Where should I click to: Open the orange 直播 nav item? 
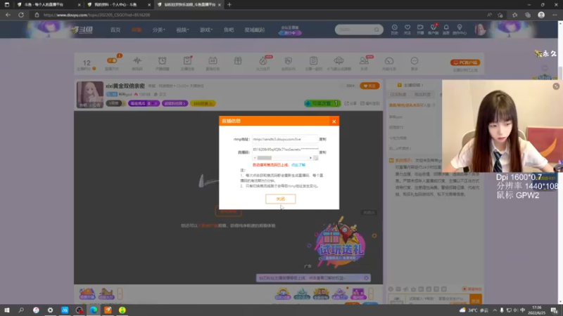pos(137,29)
